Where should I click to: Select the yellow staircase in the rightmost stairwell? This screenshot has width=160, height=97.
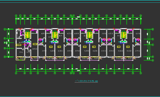pos(124,35)
